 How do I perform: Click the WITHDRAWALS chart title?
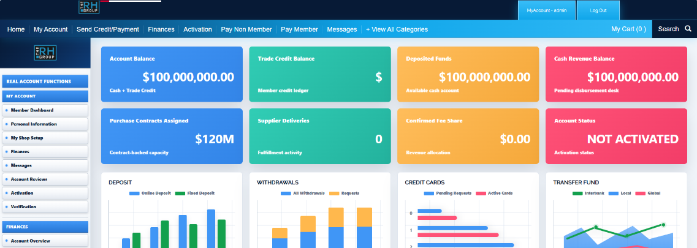coord(277,182)
